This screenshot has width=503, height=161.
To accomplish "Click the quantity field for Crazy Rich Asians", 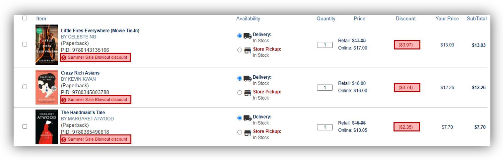I will tap(325, 88).
